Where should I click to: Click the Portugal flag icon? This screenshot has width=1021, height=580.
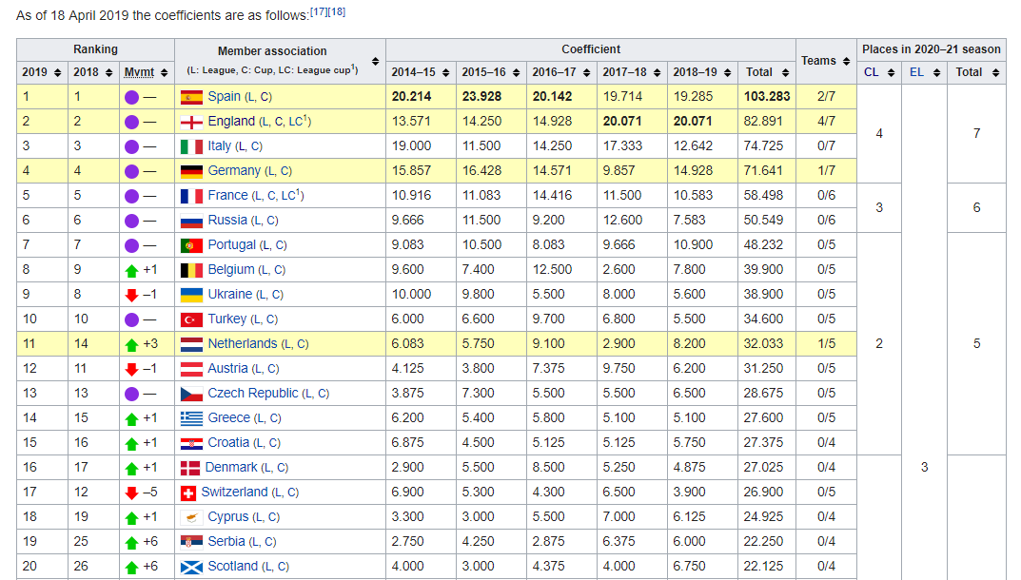point(191,246)
